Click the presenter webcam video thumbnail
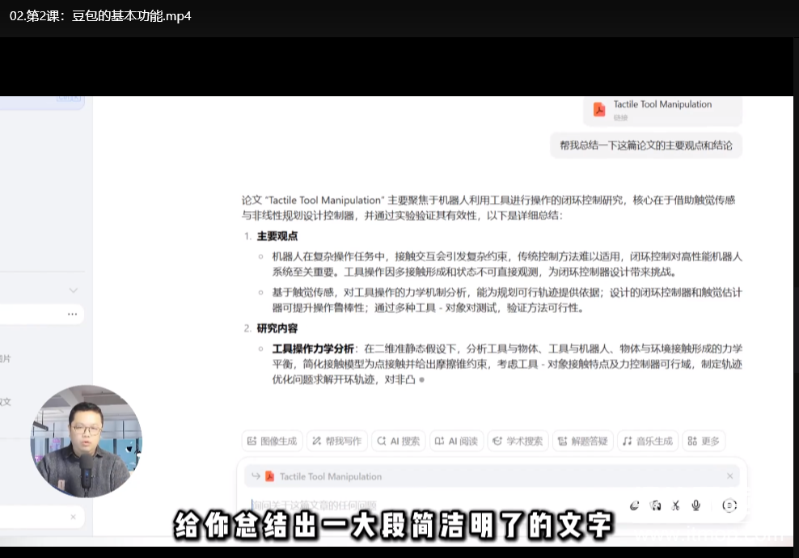This screenshot has width=799, height=558. (86, 442)
